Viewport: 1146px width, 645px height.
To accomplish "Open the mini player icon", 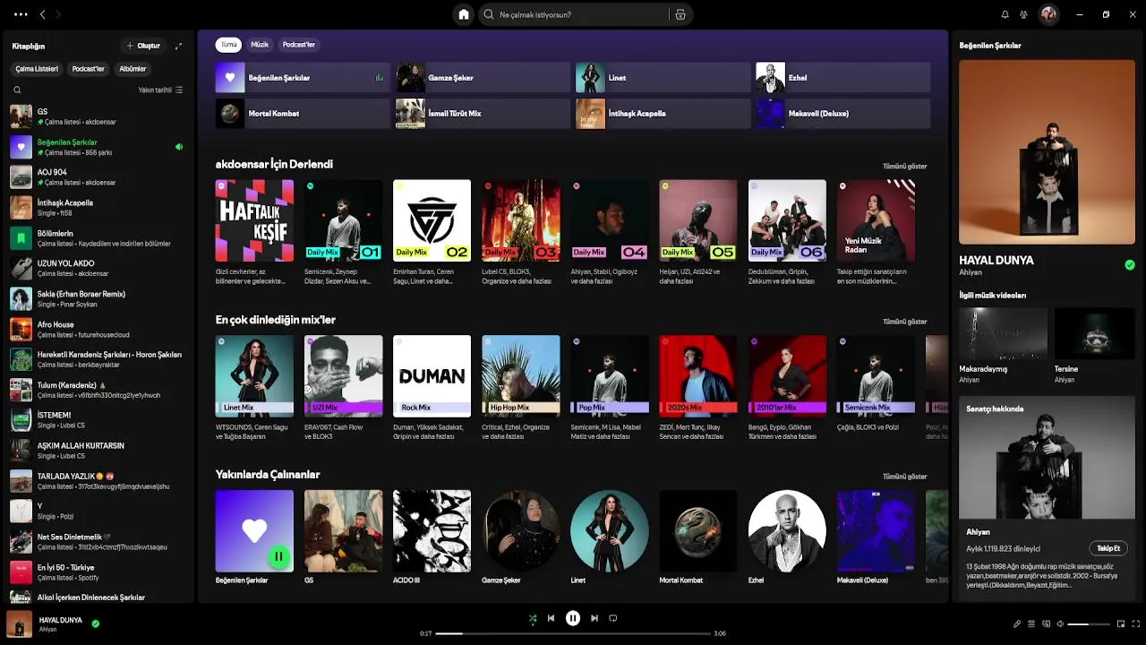I will click(1121, 623).
